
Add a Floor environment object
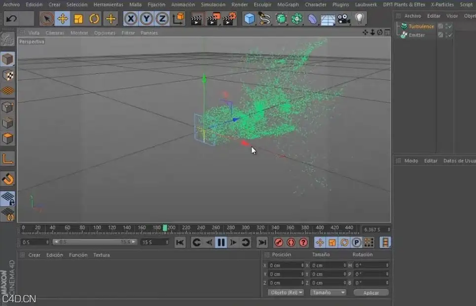(x=328, y=19)
